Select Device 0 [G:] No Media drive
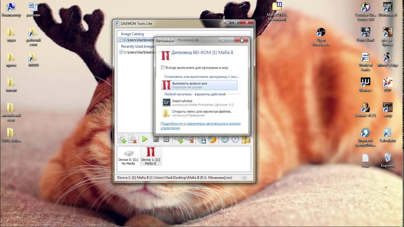The image size is (404, 227). pyautogui.click(x=128, y=156)
